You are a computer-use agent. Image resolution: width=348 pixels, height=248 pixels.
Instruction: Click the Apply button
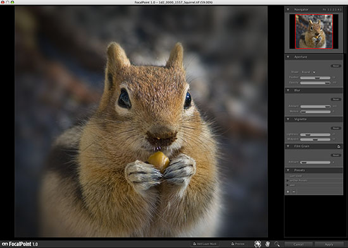click(x=329, y=244)
